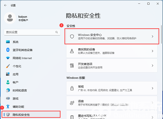
Task: Select the Wi-Fi network icon
Action: pyautogui.click(x=8, y=58)
